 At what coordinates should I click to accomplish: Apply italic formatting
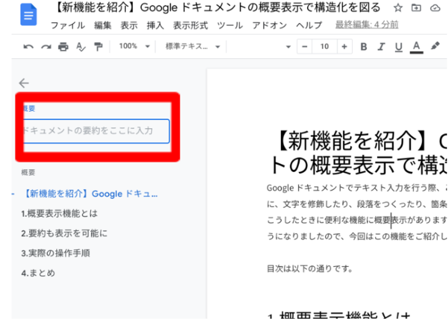[x=381, y=47]
